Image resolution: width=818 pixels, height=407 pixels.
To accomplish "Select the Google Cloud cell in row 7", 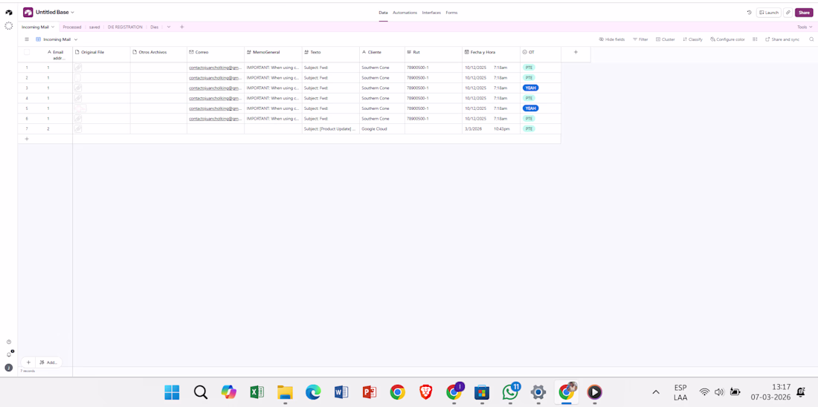I will [382, 128].
